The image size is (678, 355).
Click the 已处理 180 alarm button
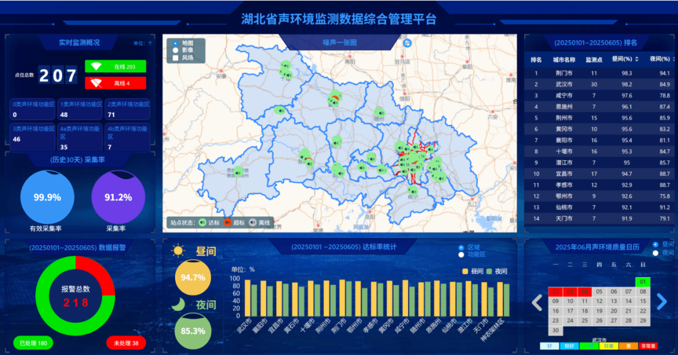[33, 343]
